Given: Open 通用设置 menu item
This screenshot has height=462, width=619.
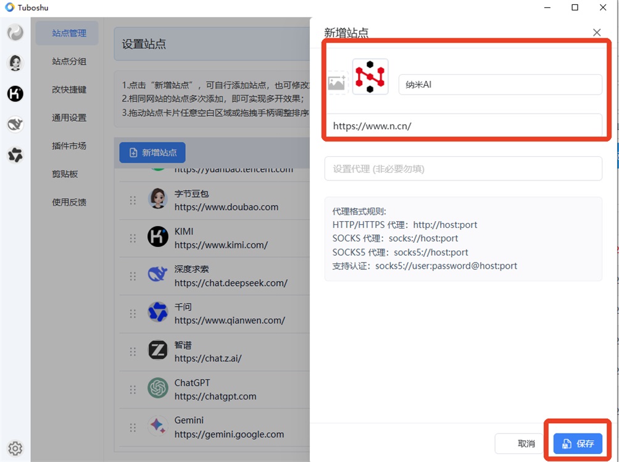Looking at the screenshot, I should pyautogui.click(x=69, y=117).
